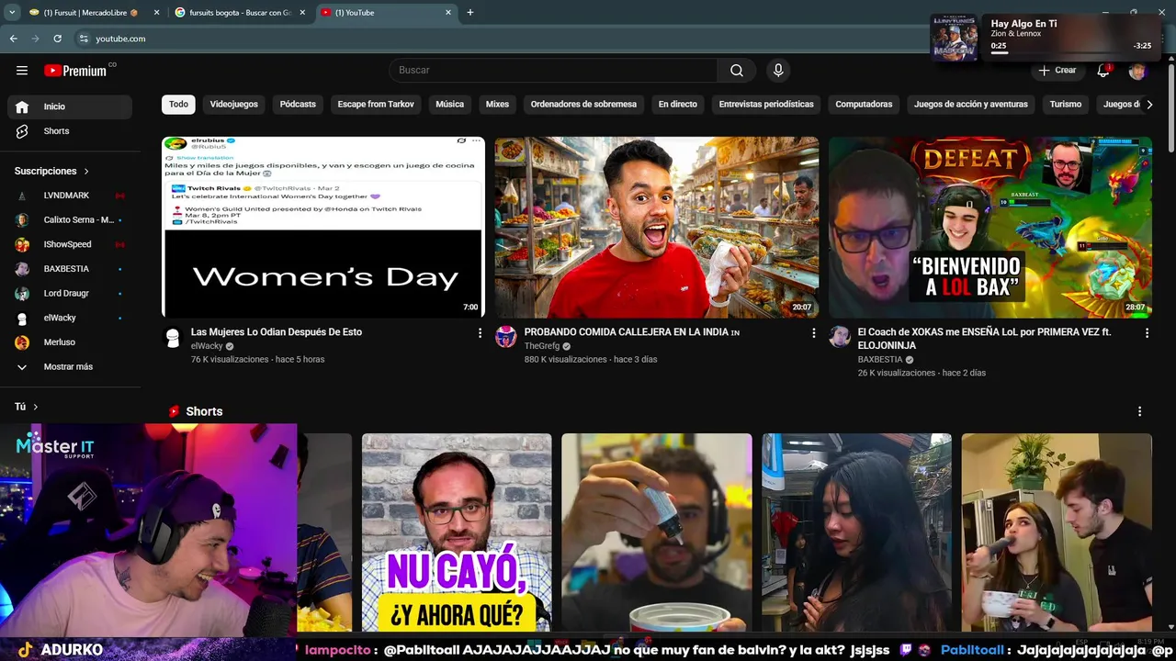Screen dimensions: 1176x661
Task: Open the browser tab search dropdown arrow
Action: (12, 13)
